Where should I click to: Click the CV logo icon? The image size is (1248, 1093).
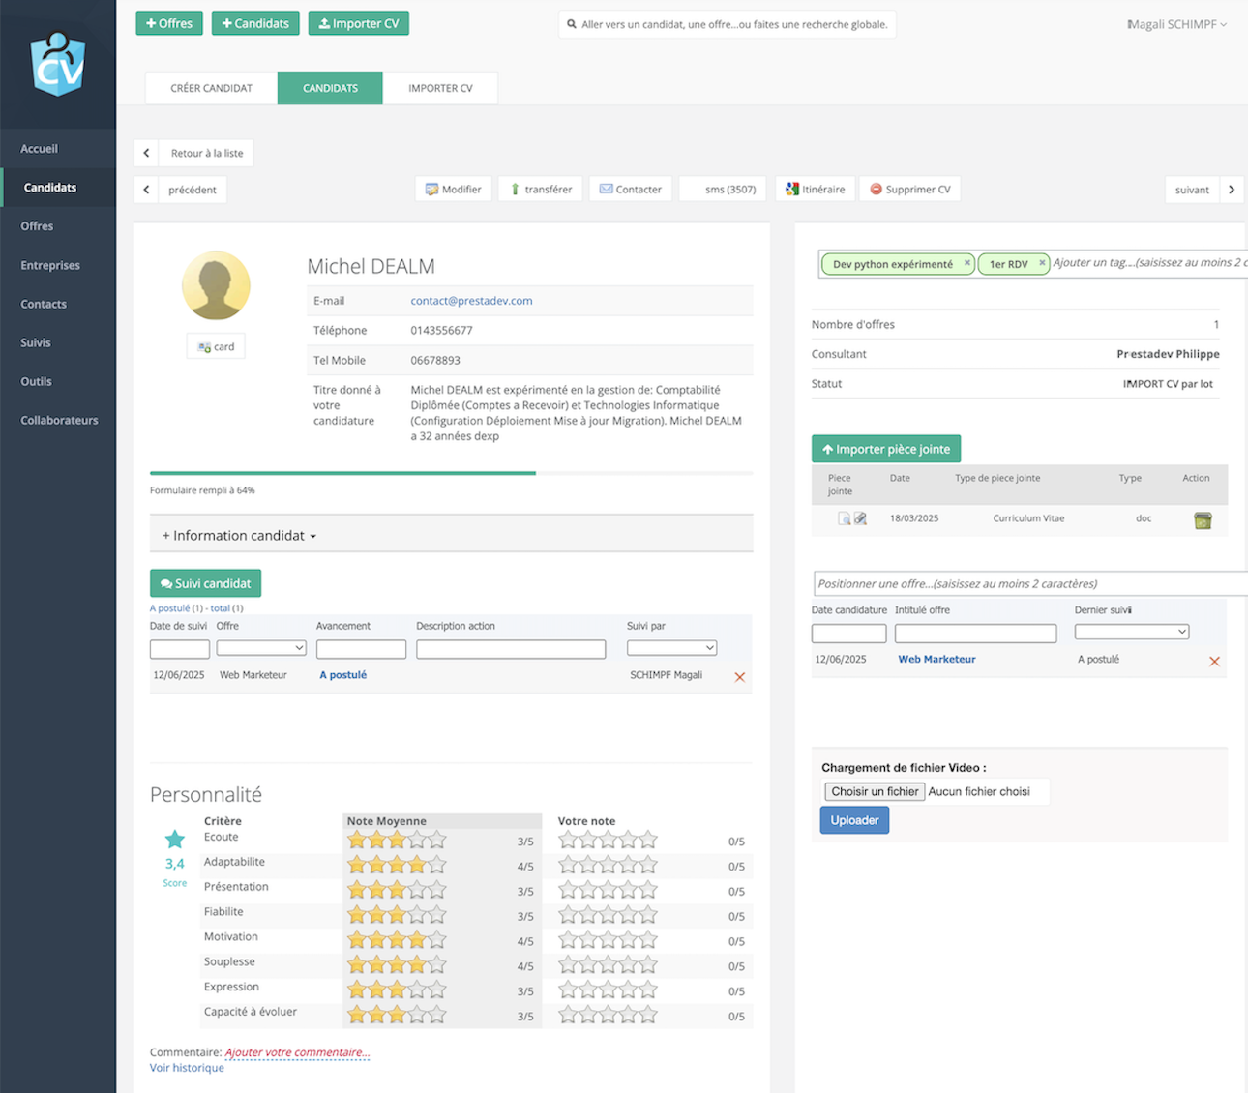point(58,64)
